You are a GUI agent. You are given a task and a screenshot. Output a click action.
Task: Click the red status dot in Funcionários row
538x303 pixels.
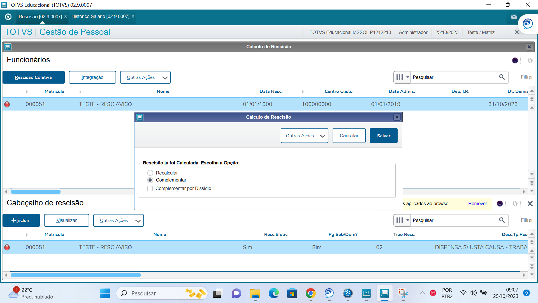click(x=7, y=104)
